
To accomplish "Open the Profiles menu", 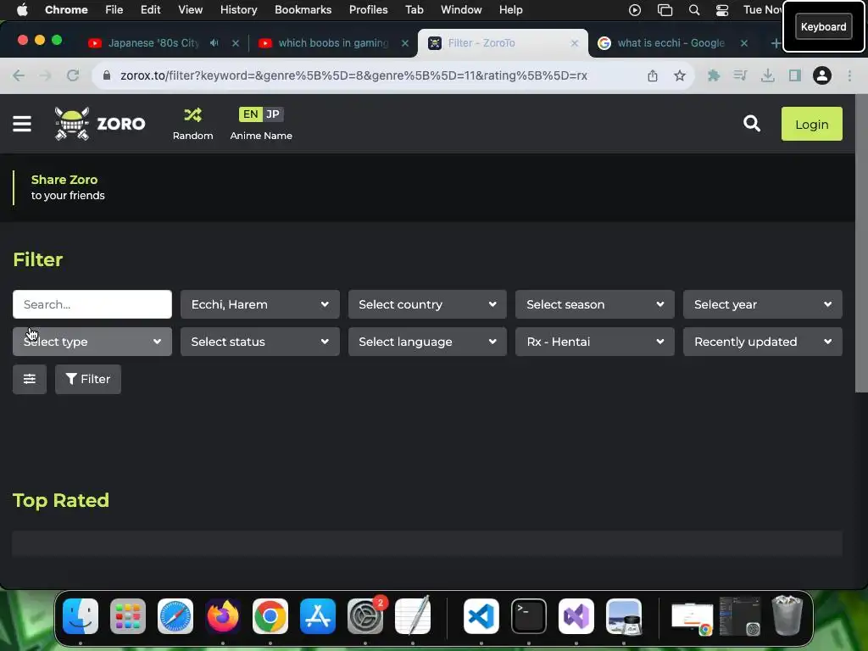I will tap(368, 10).
